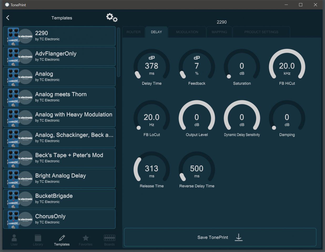Click the TonePrint app icon in title bar

click(x=7, y=5)
